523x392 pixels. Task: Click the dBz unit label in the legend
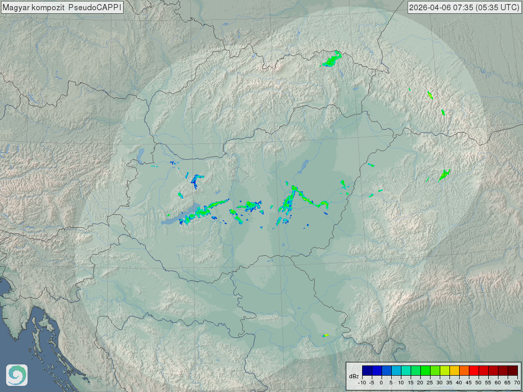click(x=353, y=376)
